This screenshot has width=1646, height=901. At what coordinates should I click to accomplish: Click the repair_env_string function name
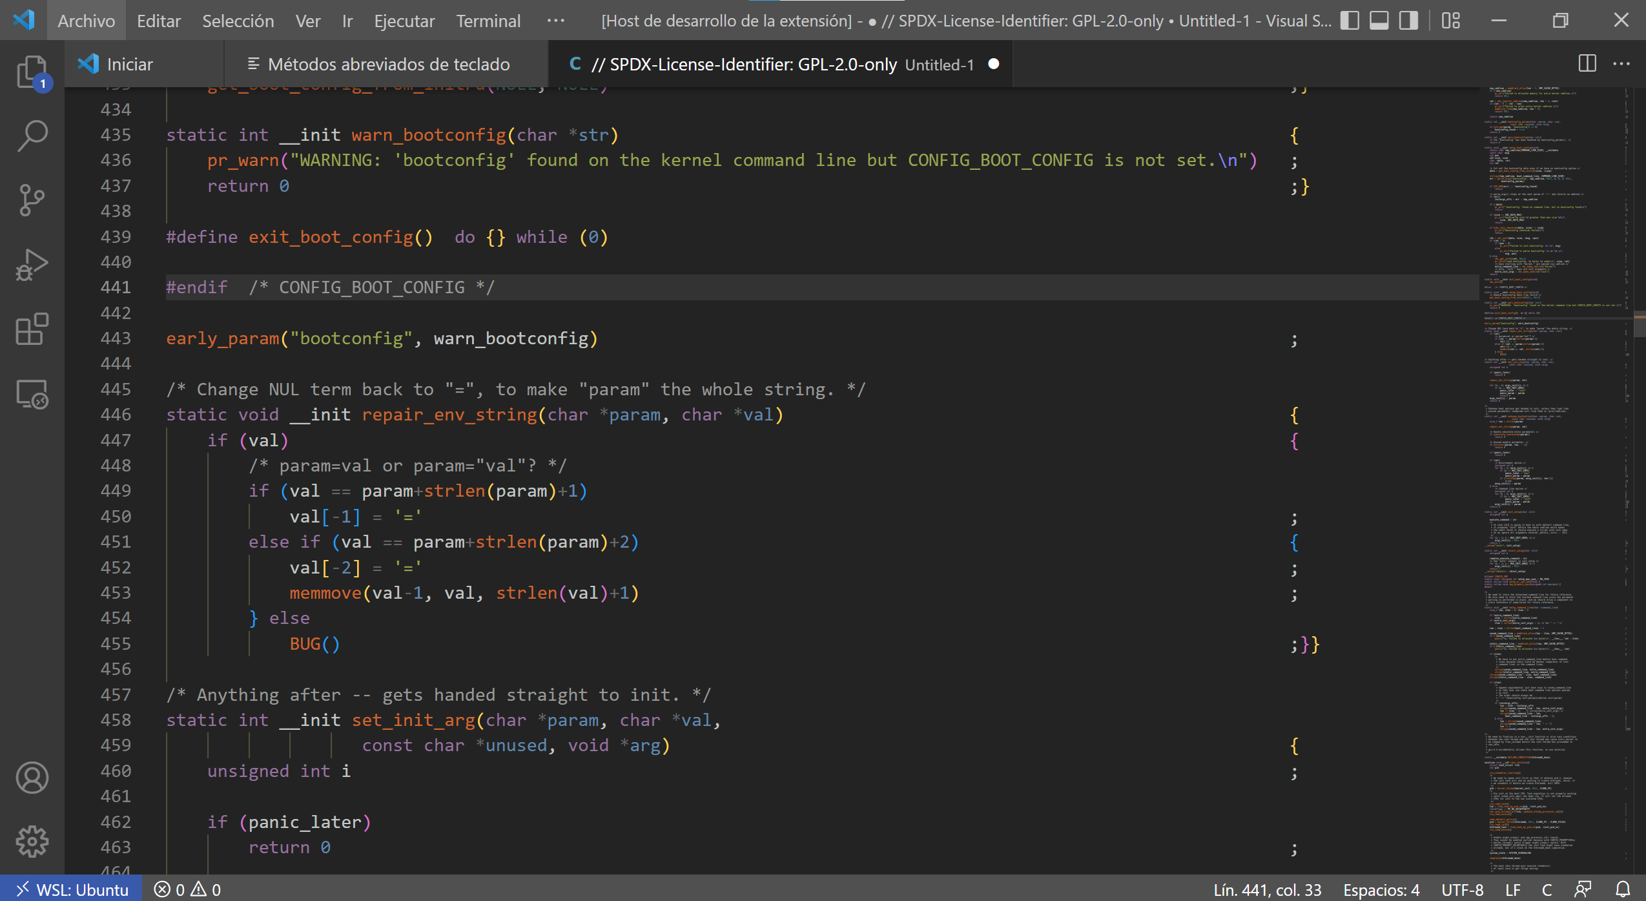tap(449, 415)
